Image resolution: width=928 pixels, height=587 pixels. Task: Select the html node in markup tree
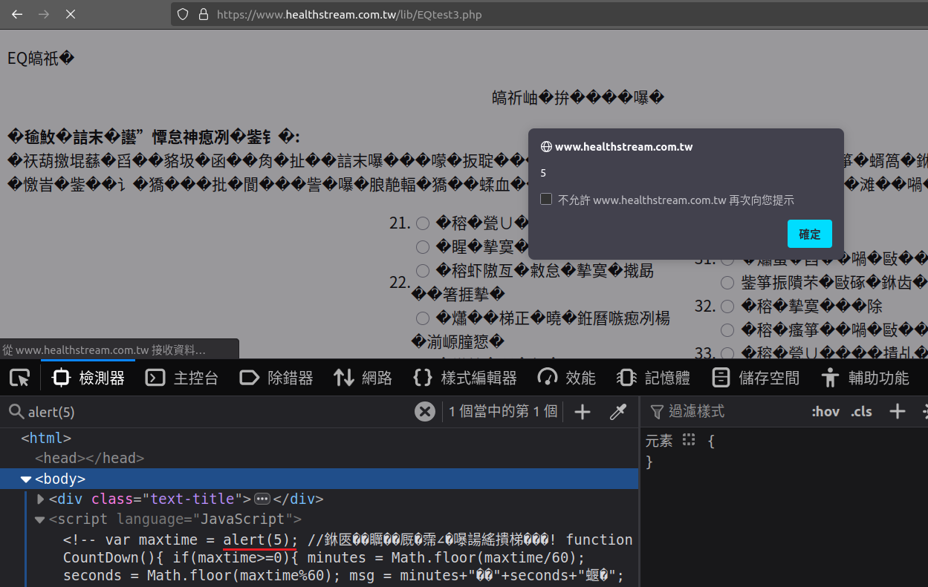(46, 439)
